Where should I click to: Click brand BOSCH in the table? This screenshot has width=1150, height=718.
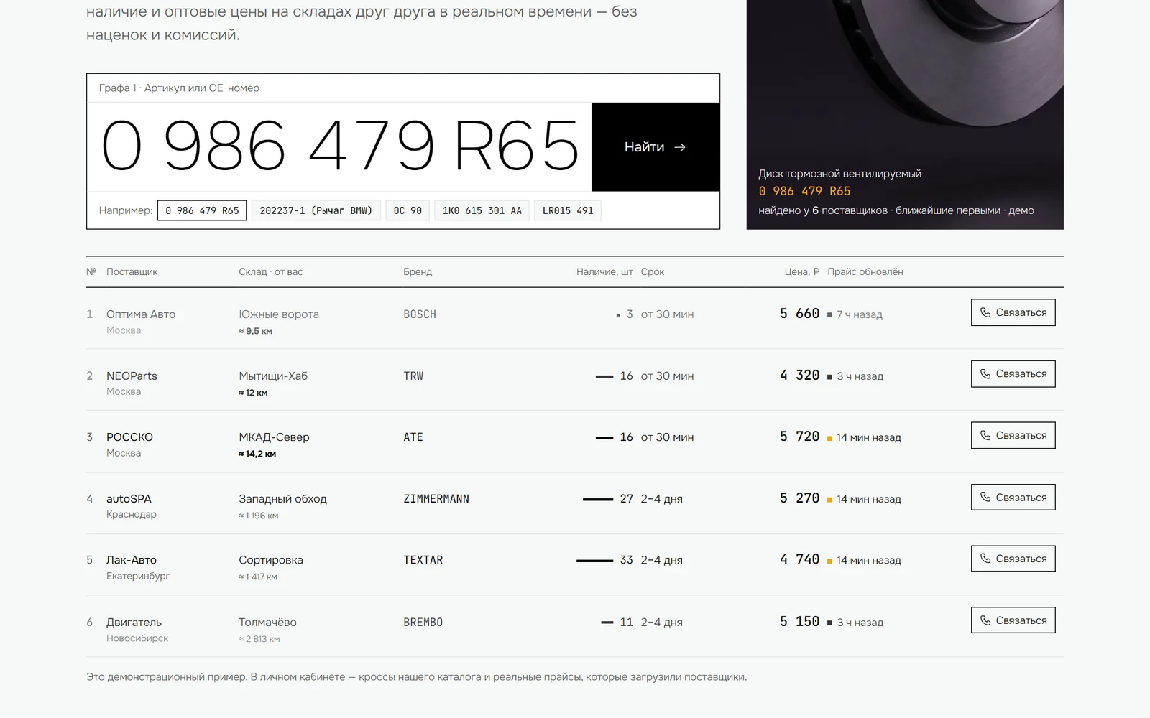[x=420, y=314]
